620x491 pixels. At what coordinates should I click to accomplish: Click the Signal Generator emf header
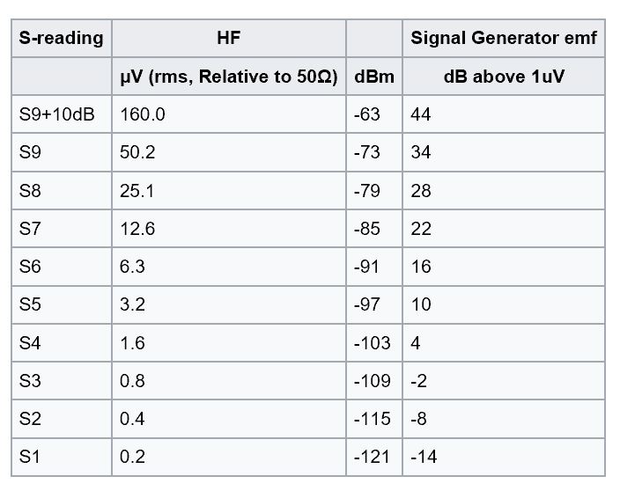504,38
